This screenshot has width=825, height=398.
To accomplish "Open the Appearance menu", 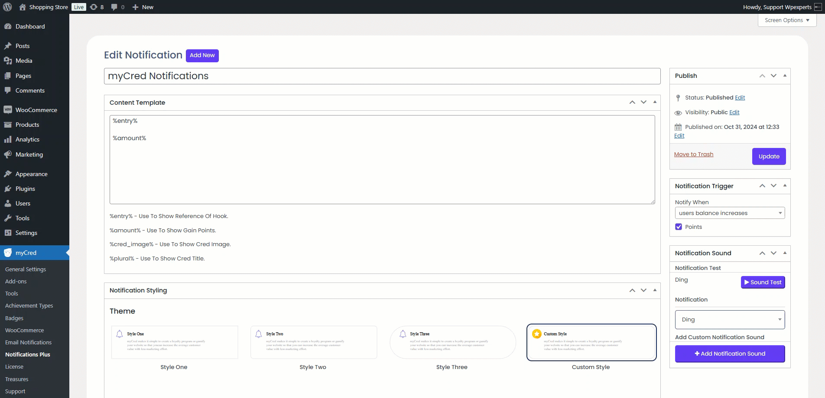I will point(31,174).
